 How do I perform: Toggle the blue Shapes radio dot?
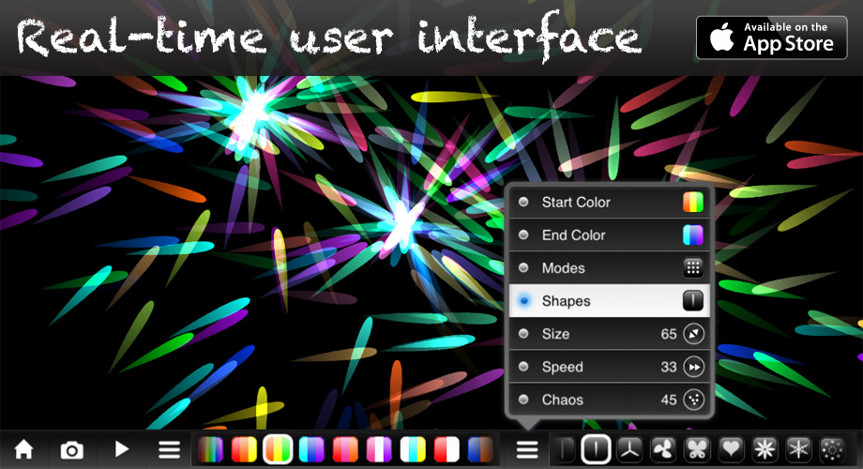tap(524, 301)
